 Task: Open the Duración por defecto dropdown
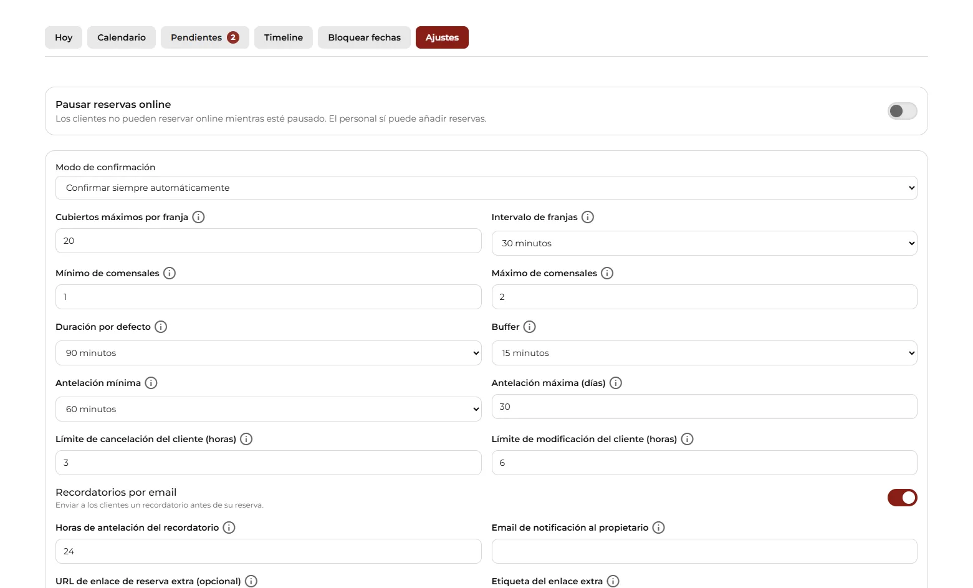[269, 353]
